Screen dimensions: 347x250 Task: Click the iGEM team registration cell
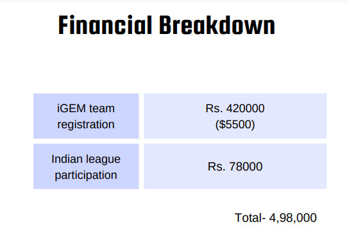(x=86, y=116)
